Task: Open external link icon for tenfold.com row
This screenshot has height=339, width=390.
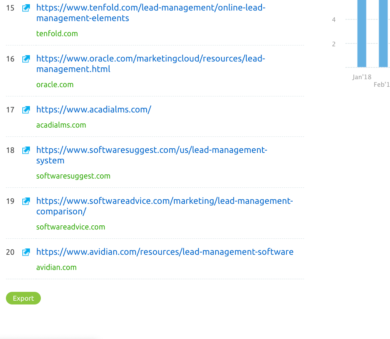Action: pos(26,8)
